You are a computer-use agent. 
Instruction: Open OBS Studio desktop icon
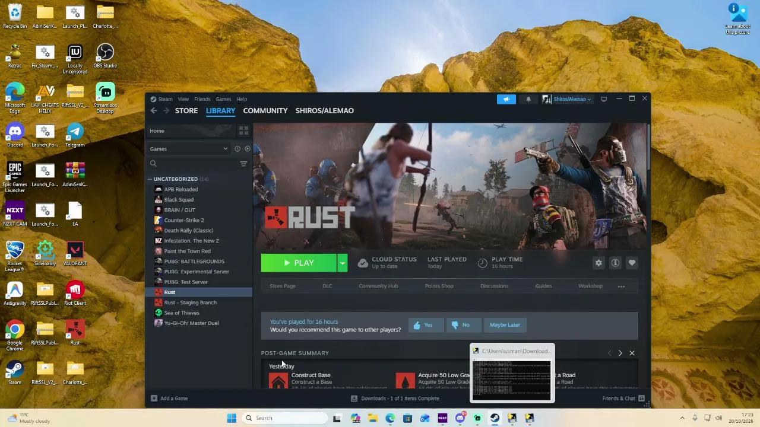(105, 56)
